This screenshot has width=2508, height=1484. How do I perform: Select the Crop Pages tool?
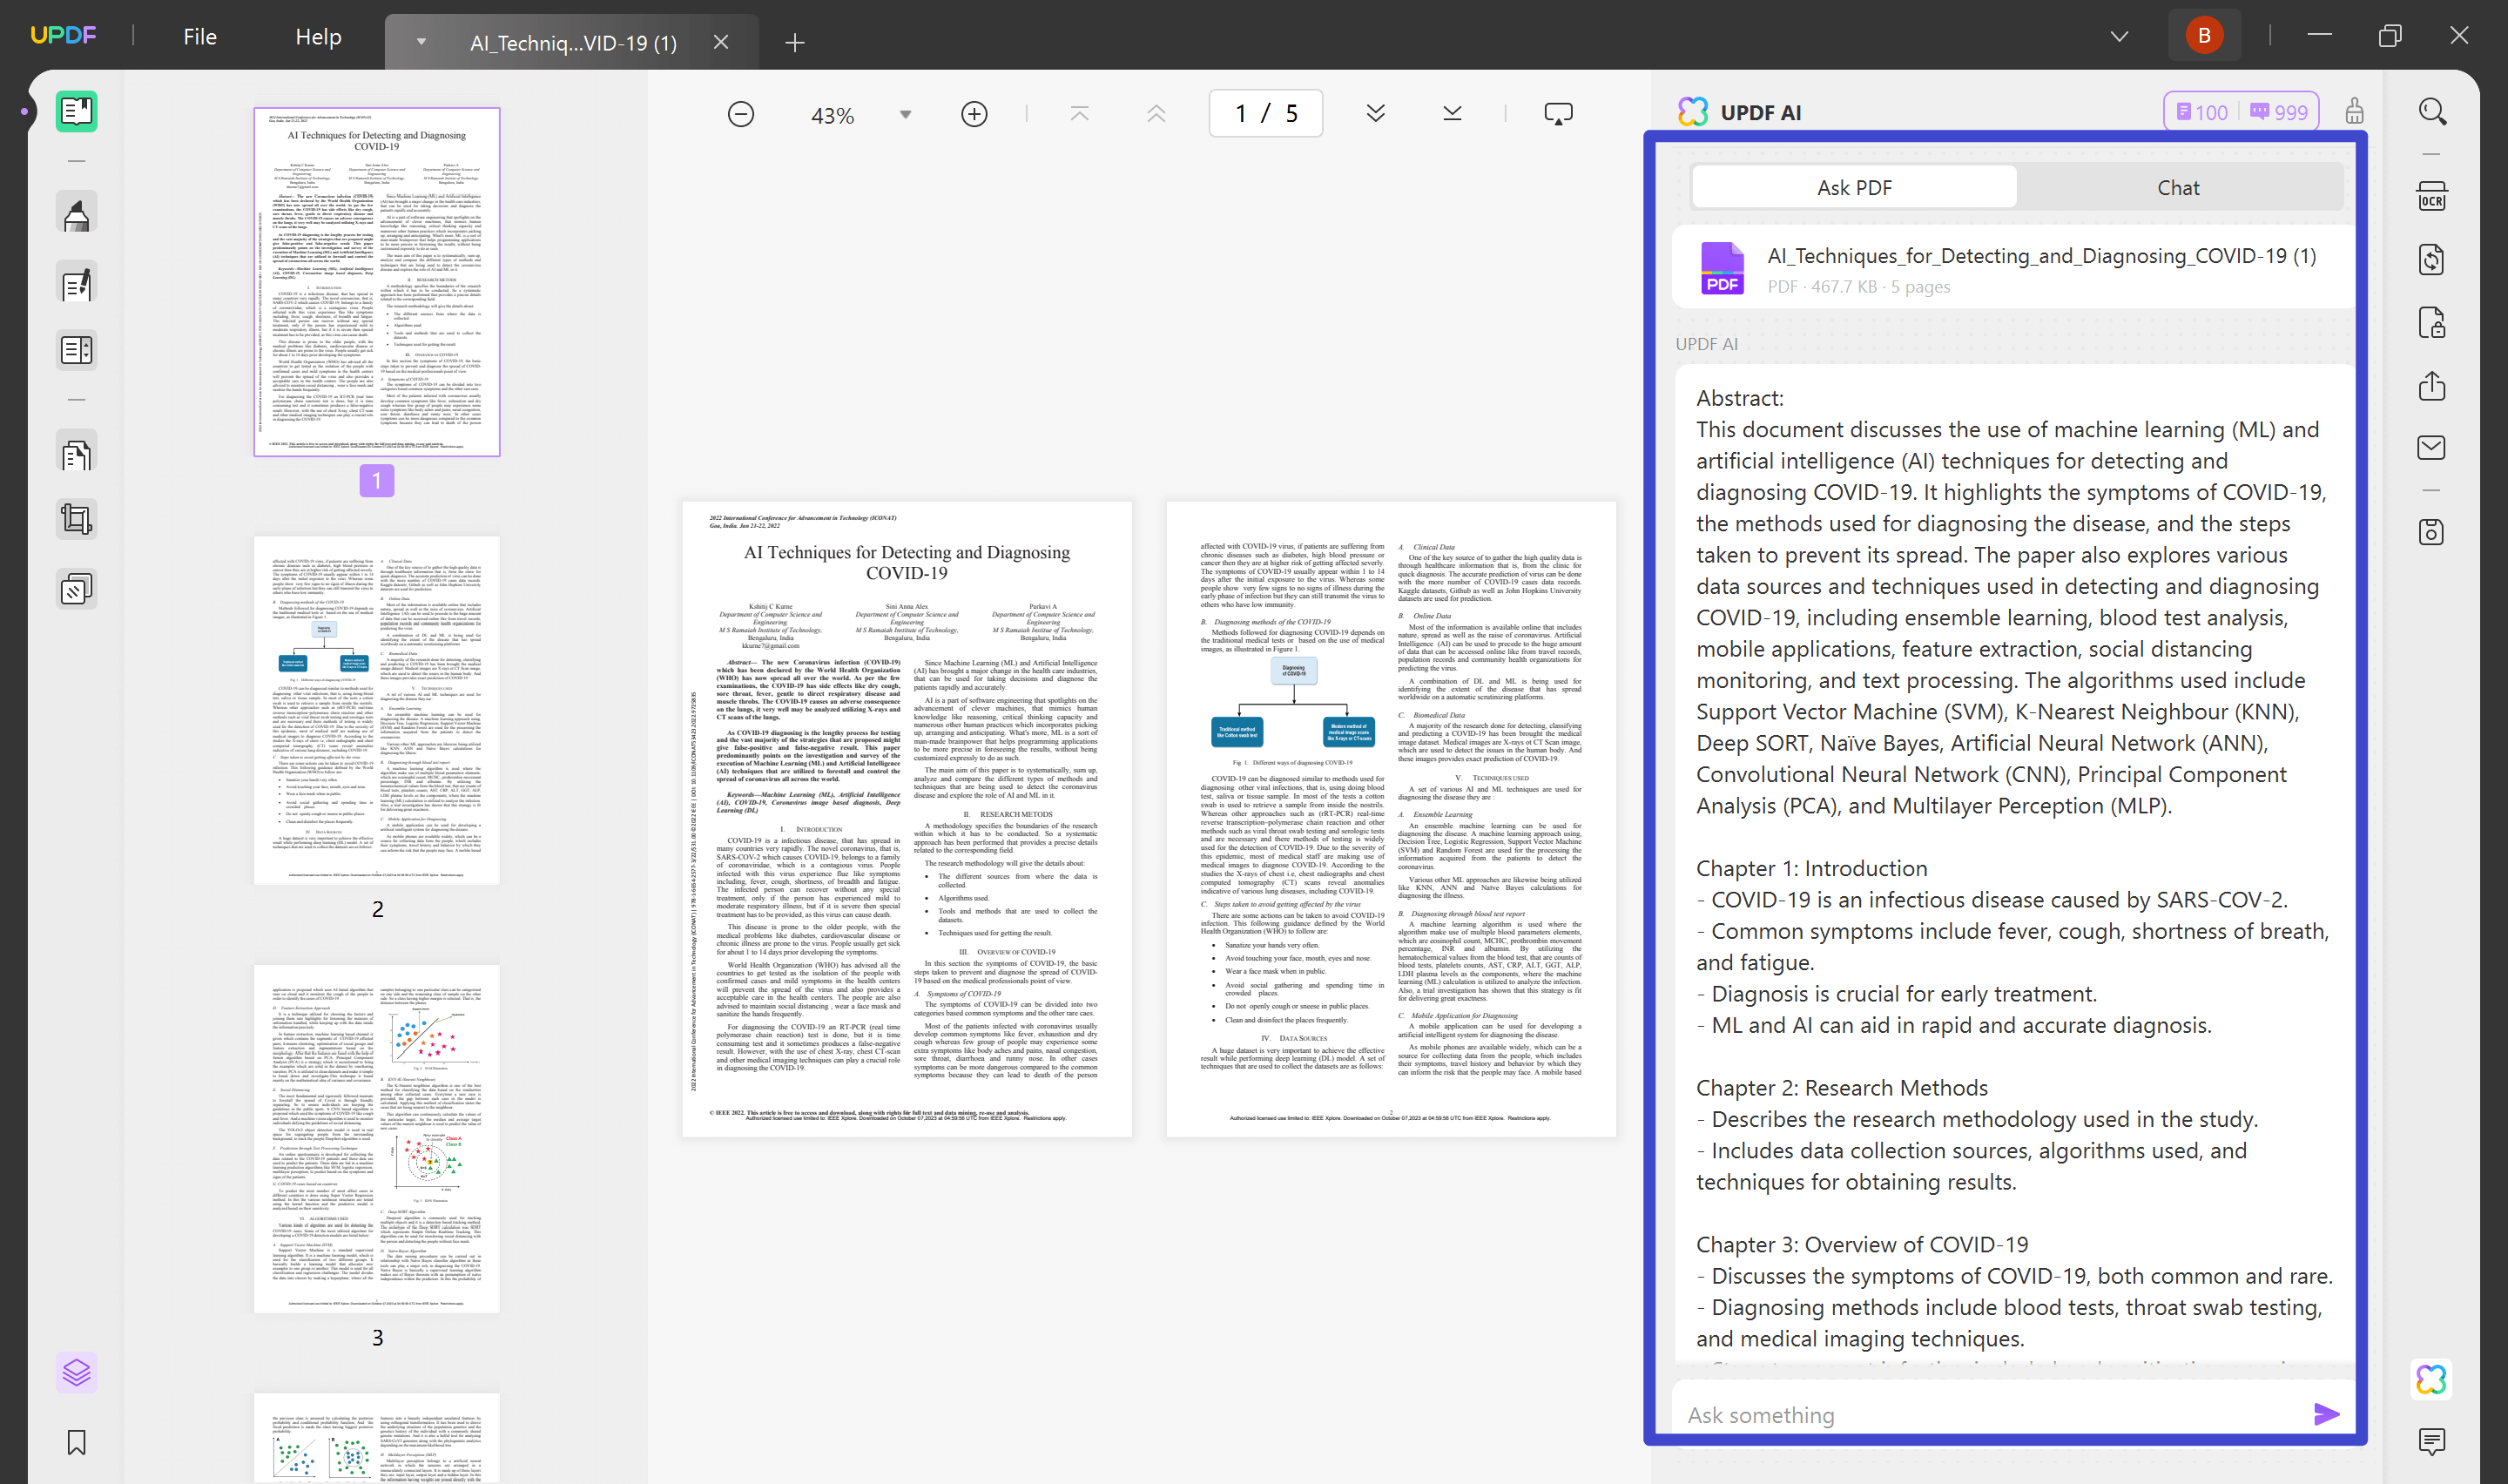(x=75, y=518)
